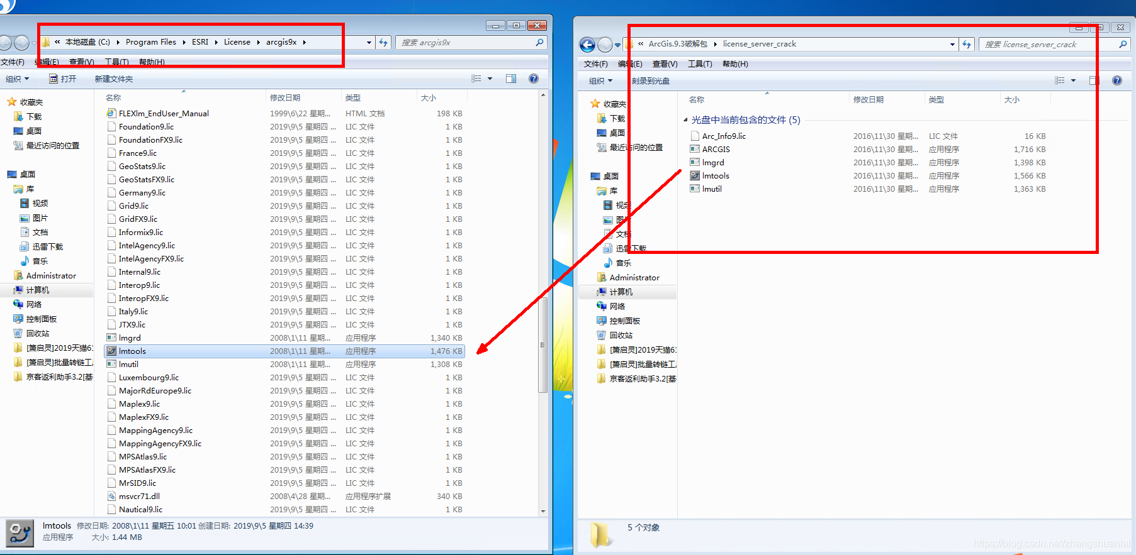This screenshot has height=555, width=1136.
Task: Collapse 光盘中当前包含的文件 group
Action: [685, 119]
